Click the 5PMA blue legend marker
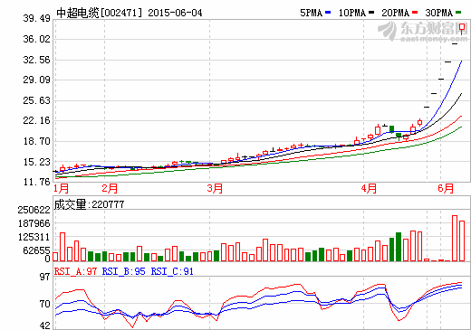The image size is (471, 330). 328,13
